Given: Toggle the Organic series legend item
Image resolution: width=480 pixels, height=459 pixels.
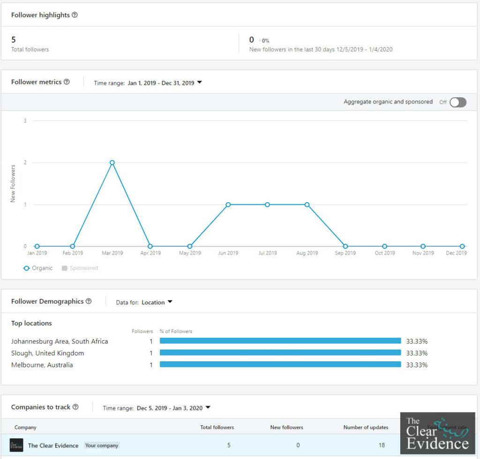Looking at the screenshot, I should (x=38, y=268).
